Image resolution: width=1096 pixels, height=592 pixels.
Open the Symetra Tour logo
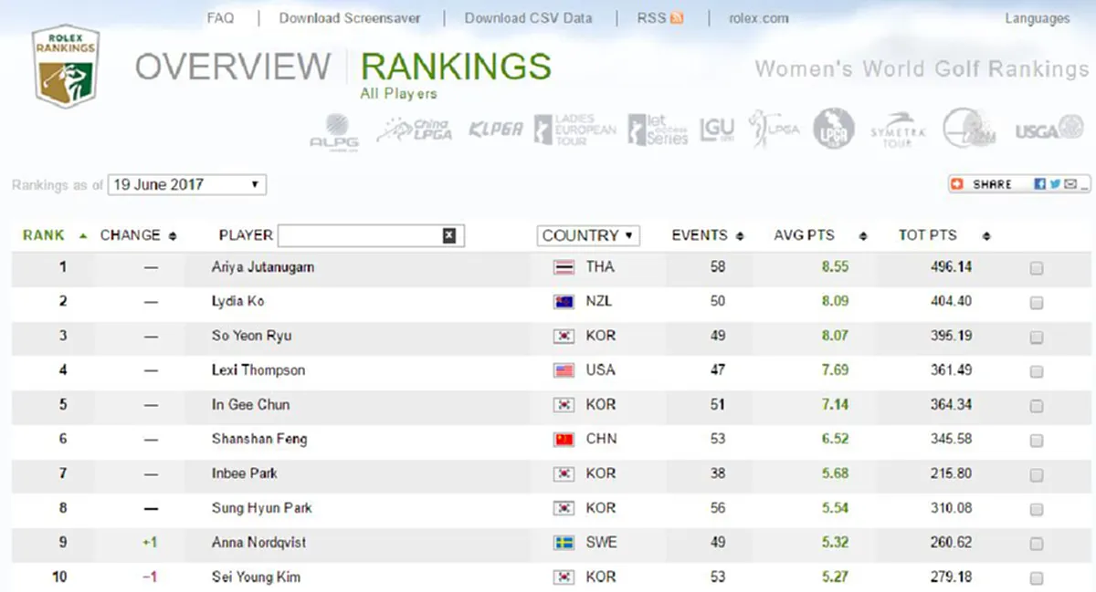[x=898, y=130]
